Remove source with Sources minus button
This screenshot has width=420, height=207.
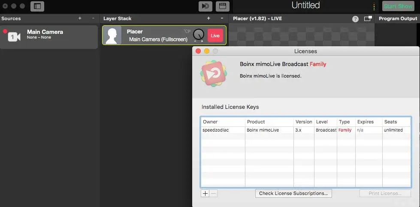click(x=93, y=18)
